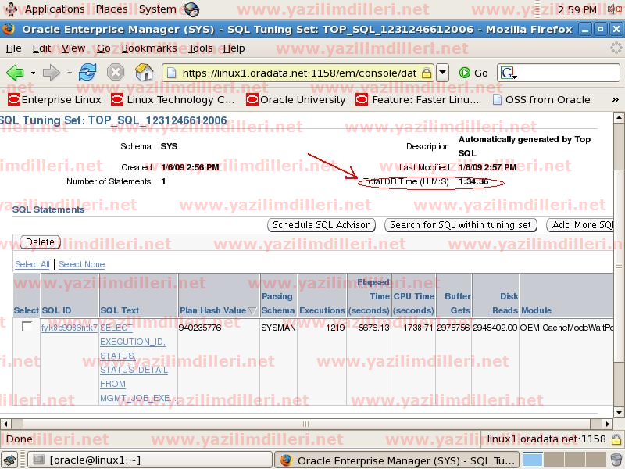Image resolution: width=625 pixels, height=469 pixels.
Task: Expand the Back button history dropdown
Action: pos(31,73)
